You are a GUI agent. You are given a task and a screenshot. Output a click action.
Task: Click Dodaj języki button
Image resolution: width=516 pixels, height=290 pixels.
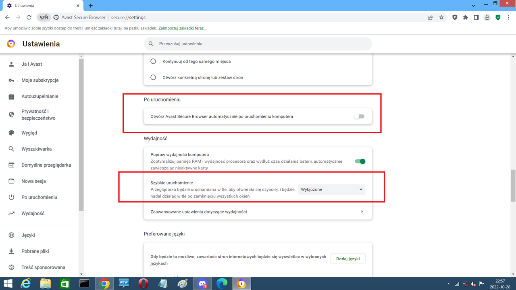[348, 259]
